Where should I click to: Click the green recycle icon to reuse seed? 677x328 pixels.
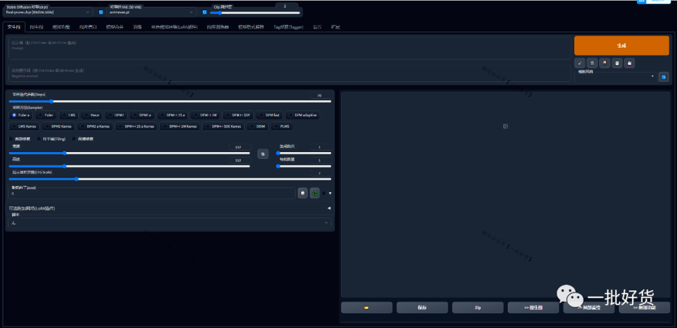coord(315,193)
